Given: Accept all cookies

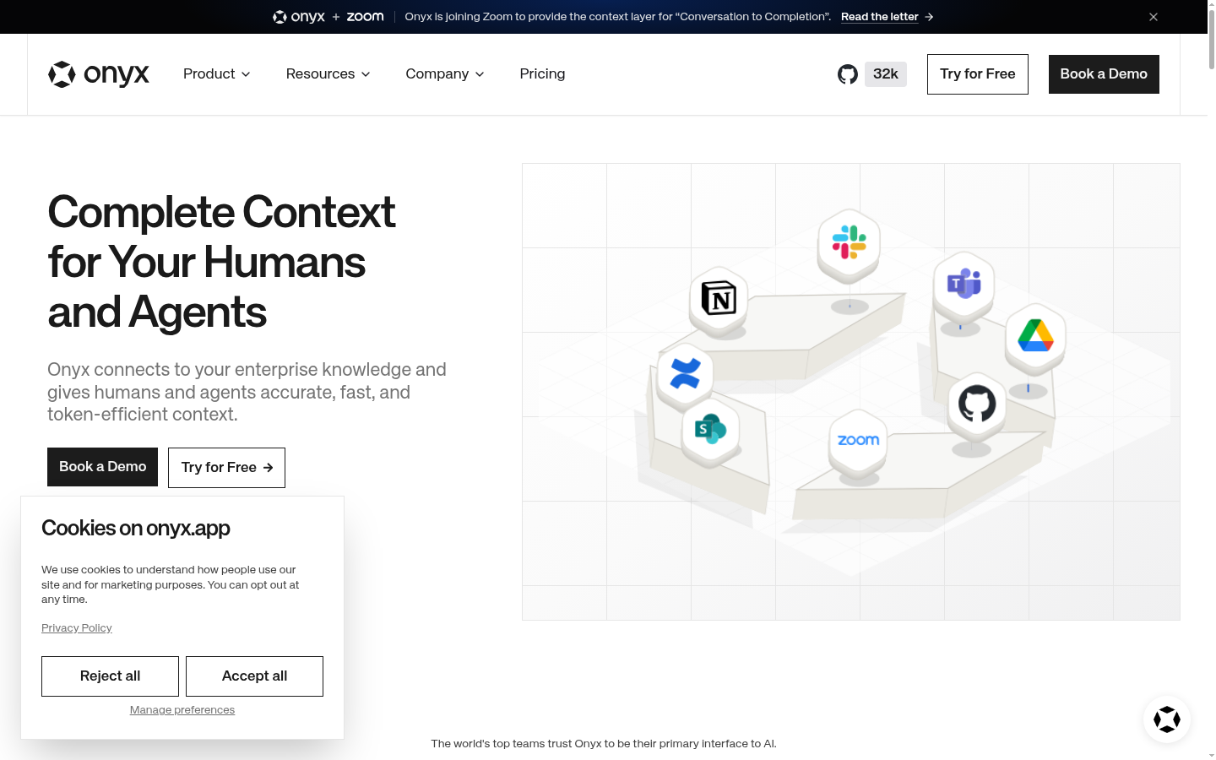Looking at the screenshot, I should tap(254, 676).
